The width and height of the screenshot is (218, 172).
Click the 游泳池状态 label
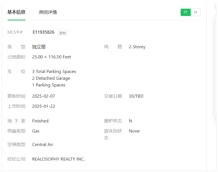tap(113, 134)
